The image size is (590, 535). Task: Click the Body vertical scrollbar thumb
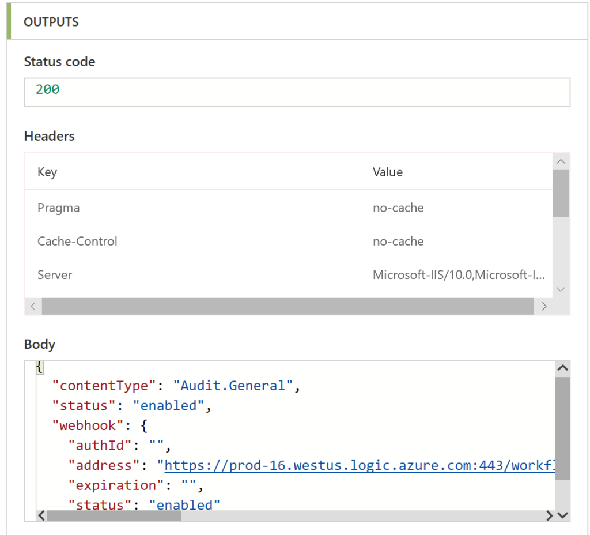tap(563, 428)
